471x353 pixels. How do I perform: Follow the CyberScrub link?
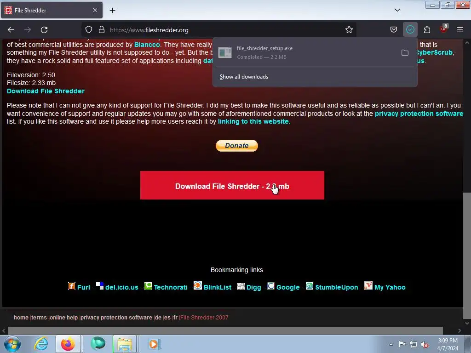tap(435, 52)
